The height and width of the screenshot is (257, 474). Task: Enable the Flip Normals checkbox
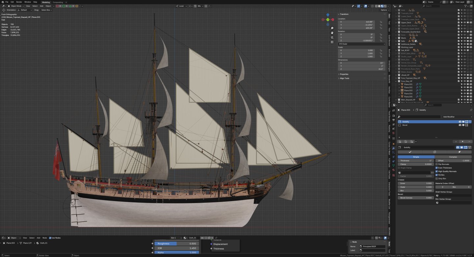[436, 164]
